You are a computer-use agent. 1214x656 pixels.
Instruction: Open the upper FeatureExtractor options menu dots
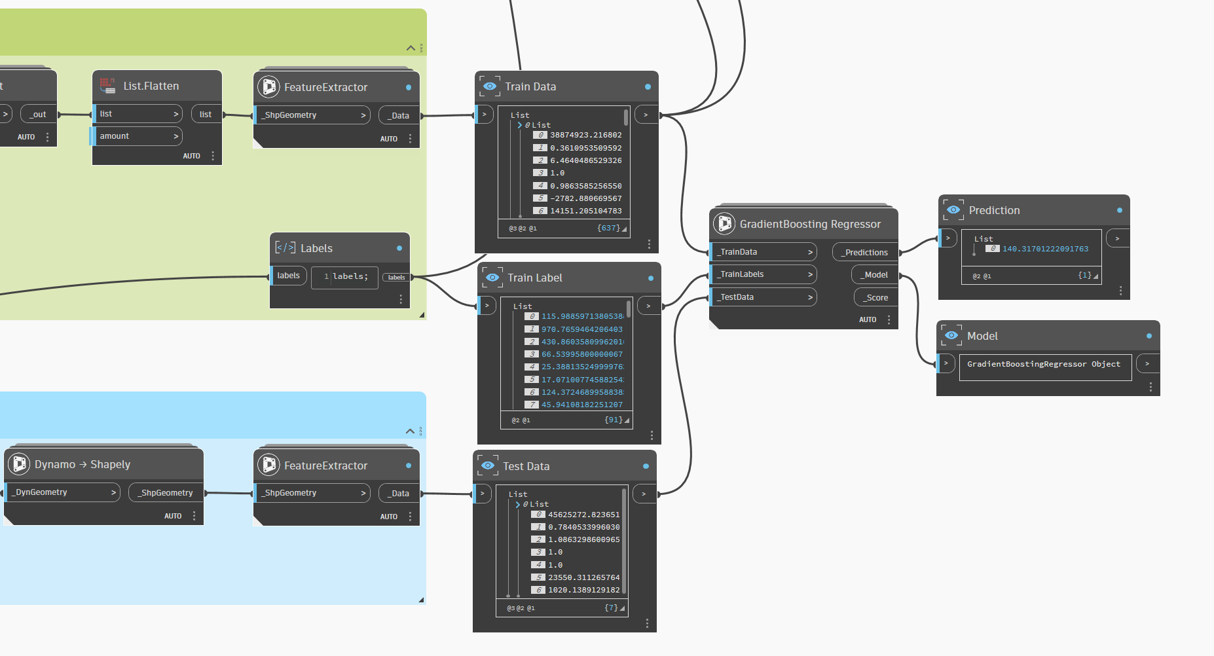pos(410,138)
